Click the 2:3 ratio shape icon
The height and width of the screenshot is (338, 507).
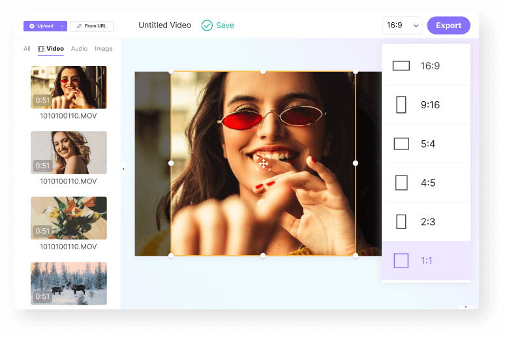click(x=401, y=222)
